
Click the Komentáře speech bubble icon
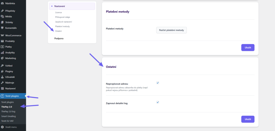[x=2, y=28]
